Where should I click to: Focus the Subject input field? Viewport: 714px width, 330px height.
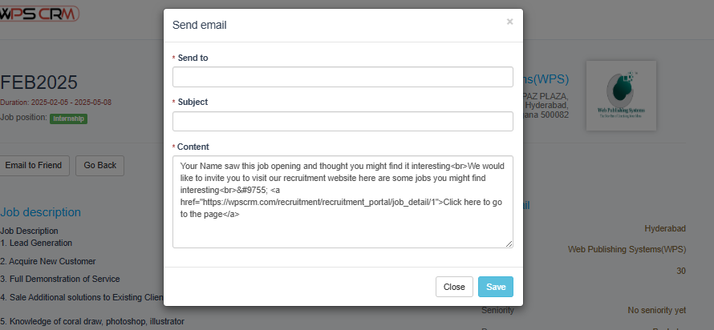point(343,122)
